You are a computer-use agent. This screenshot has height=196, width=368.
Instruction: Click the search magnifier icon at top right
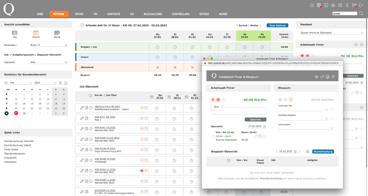click(361, 14)
